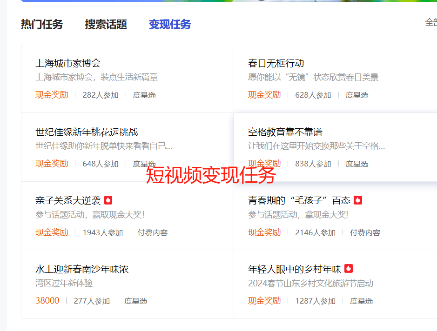Click the 1287人参加 participant count
The image size is (437, 331).
click(x=316, y=301)
